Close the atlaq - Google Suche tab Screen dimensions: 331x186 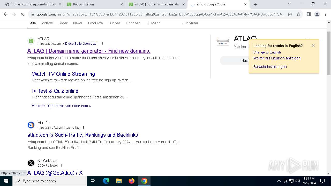pyautogui.click(x=245, y=4)
